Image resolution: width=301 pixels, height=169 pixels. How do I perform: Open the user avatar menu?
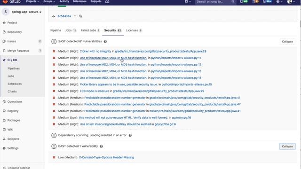(291, 2)
